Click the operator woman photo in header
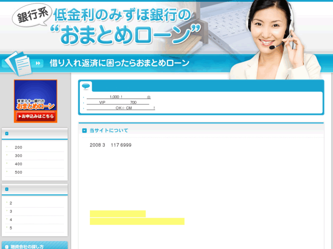This screenshot has width=333, height=249. click(x=276, y=40)
